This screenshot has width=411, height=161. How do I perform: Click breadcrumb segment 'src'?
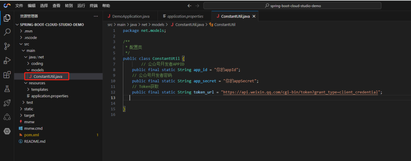pyautogui.click(x=110, y=25)
